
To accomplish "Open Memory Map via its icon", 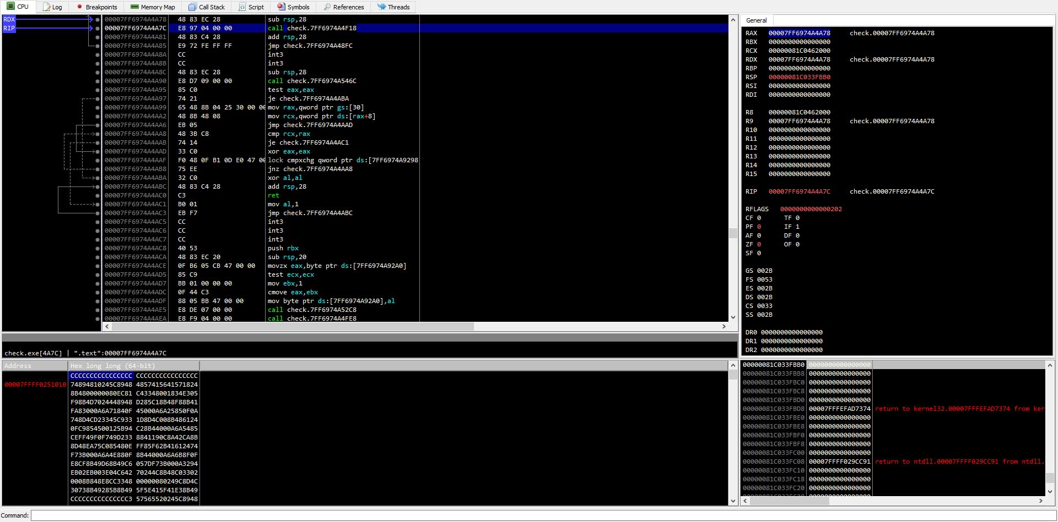I will (134, 7).
